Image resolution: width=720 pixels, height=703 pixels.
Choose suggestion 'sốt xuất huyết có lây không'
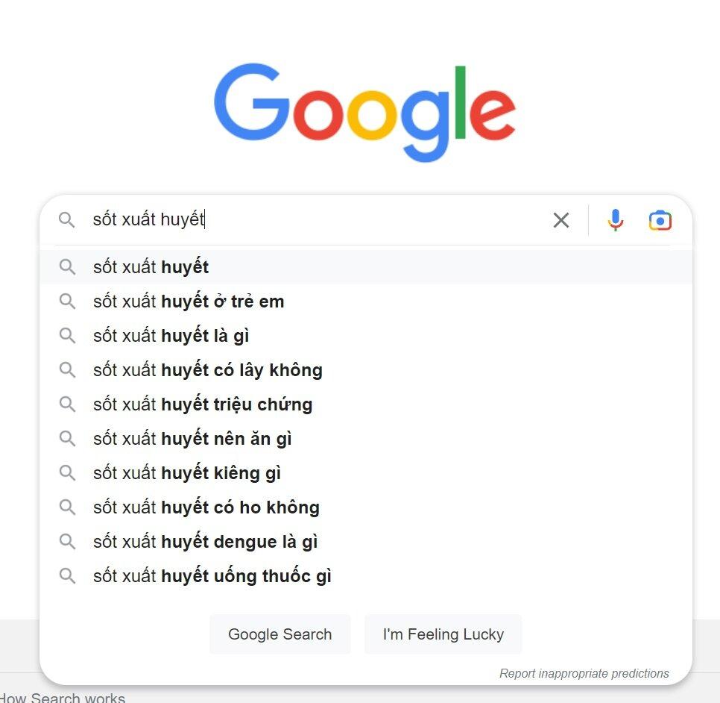(x=208, y=370)
